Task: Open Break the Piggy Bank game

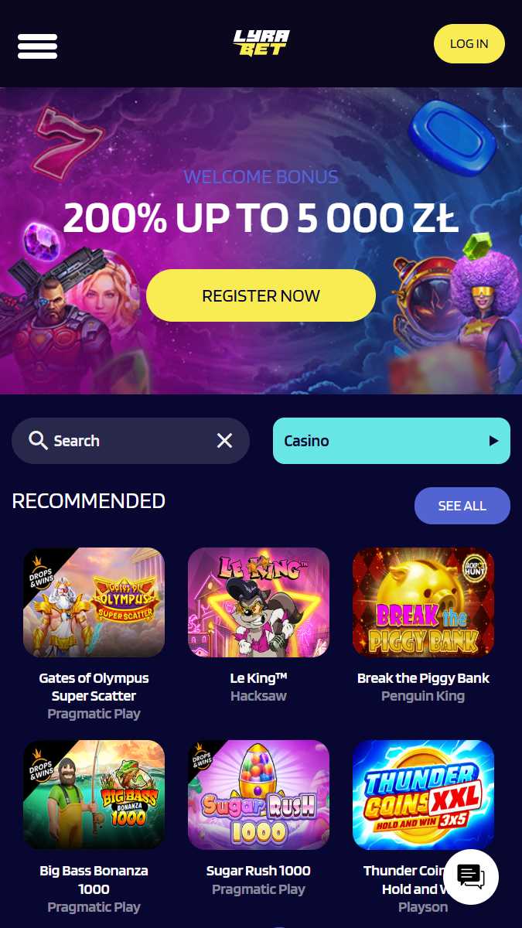Action: pyautogui.click(x=423, y=602)
